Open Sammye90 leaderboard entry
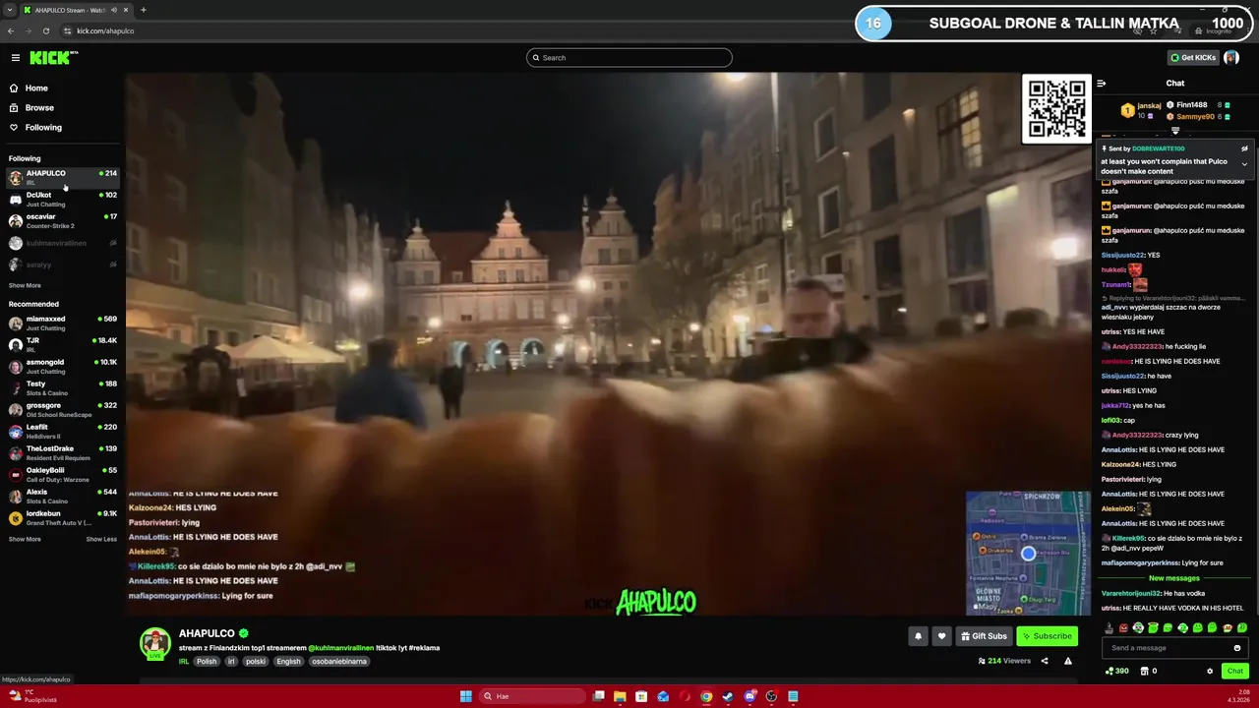1259x708 pixels. pyautogui.click(x=1198, y=117)
